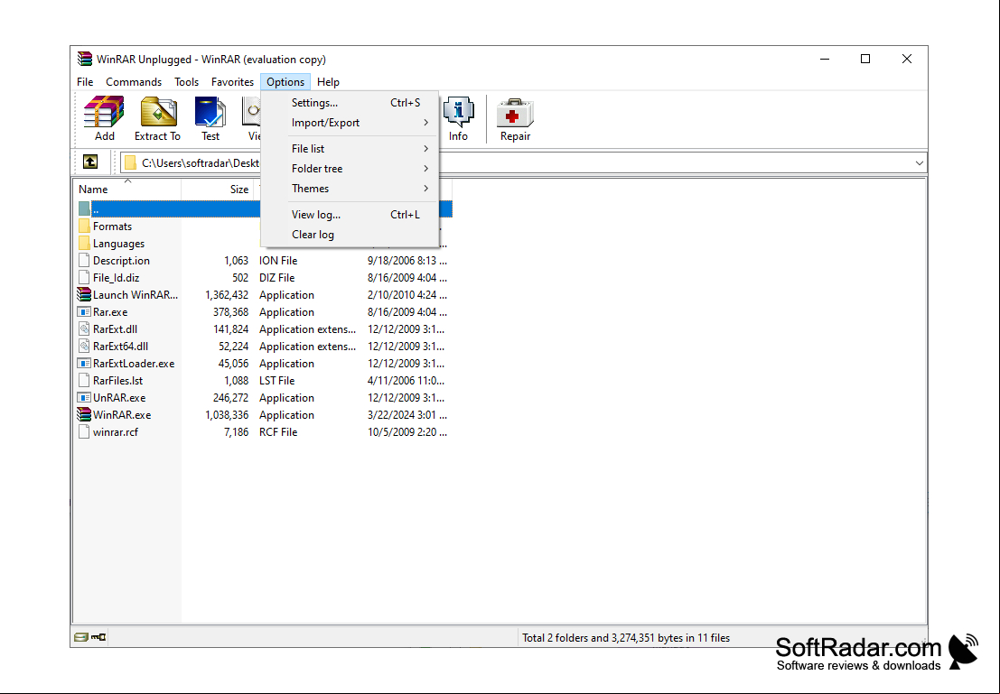Click the Launch WinRAR application icon
1000x694 pixels.
pyautogui.click(x=84, y=295)
